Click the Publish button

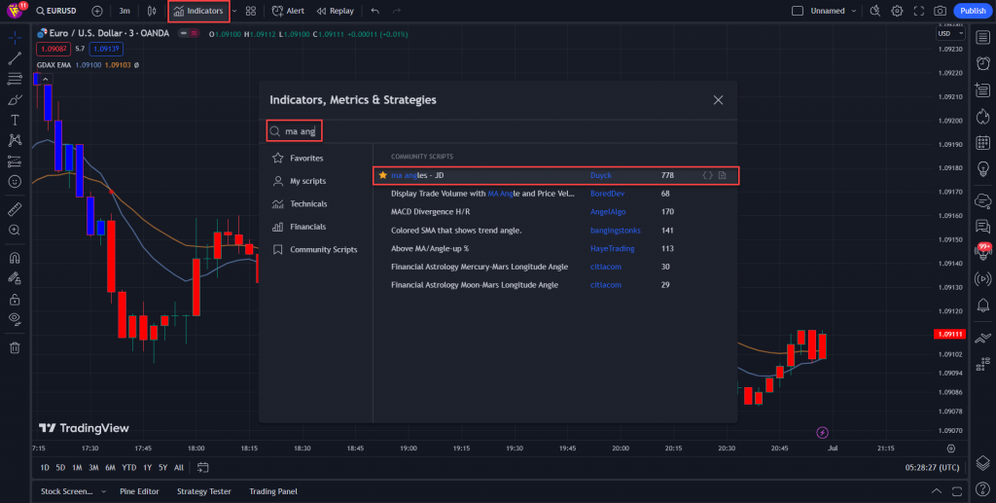[973, 11]
